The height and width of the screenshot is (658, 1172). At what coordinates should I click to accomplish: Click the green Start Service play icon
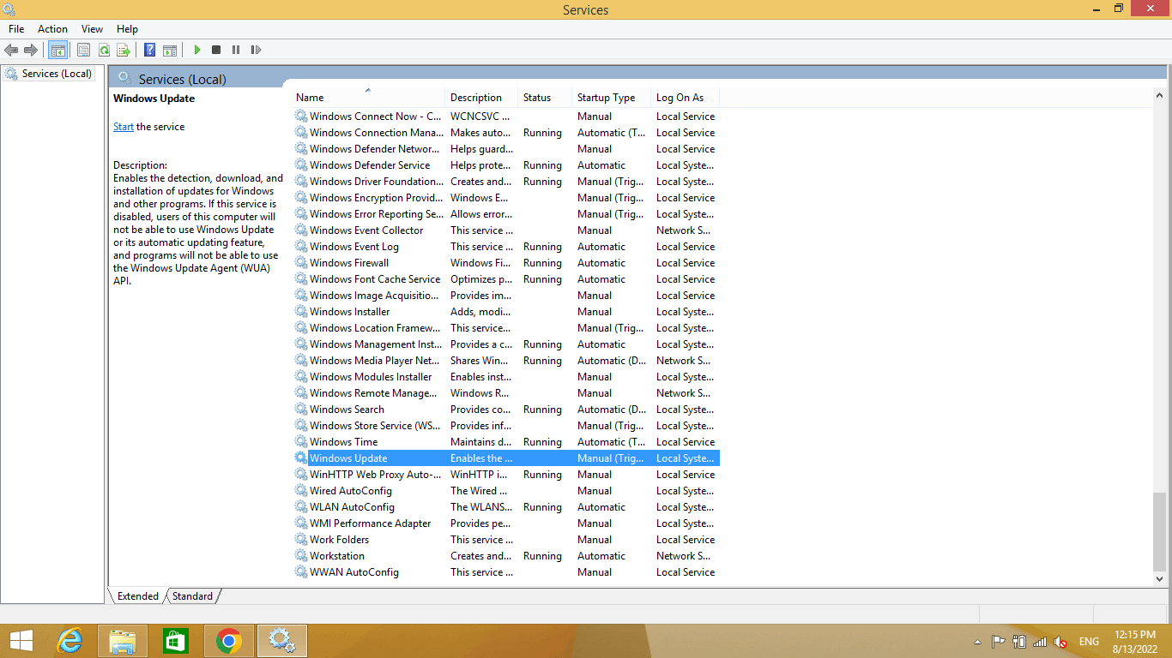196,50
